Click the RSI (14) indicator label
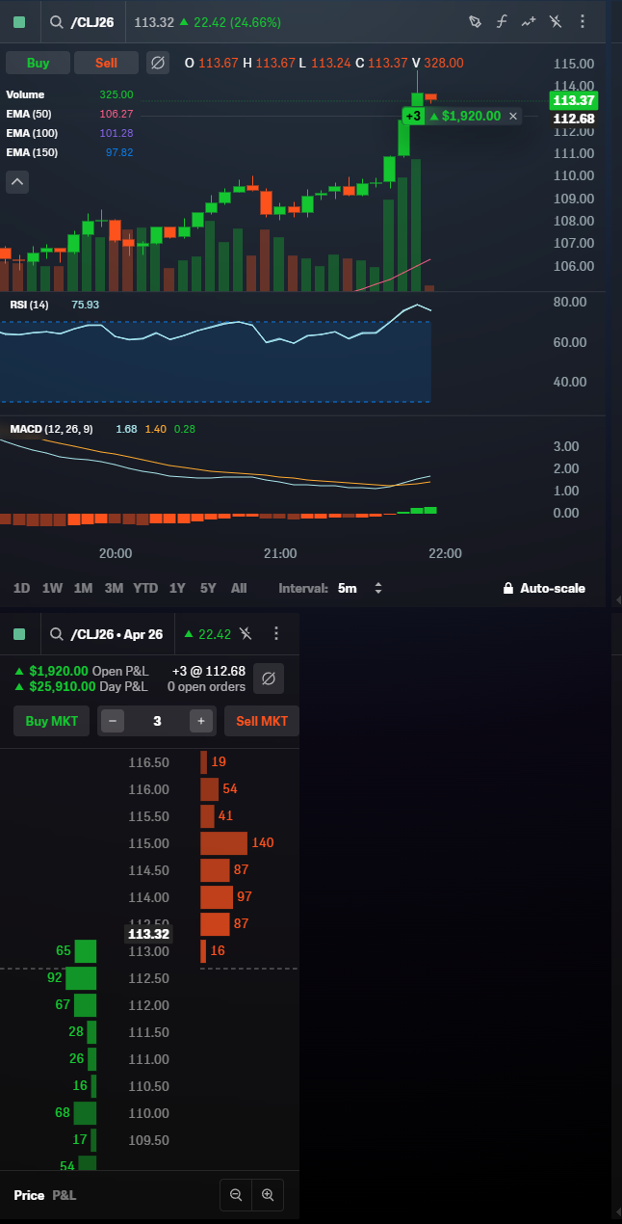This screenshot has width=622, height=1224. click(29, 305)
